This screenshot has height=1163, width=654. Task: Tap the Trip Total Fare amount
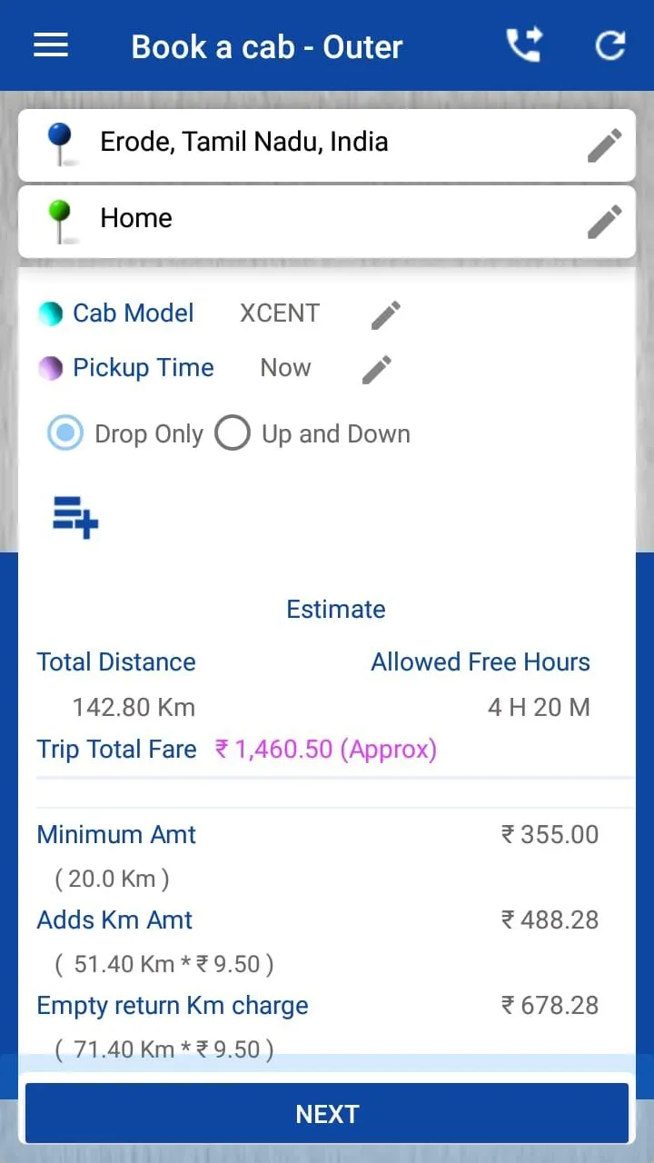[x=326, y=750]
